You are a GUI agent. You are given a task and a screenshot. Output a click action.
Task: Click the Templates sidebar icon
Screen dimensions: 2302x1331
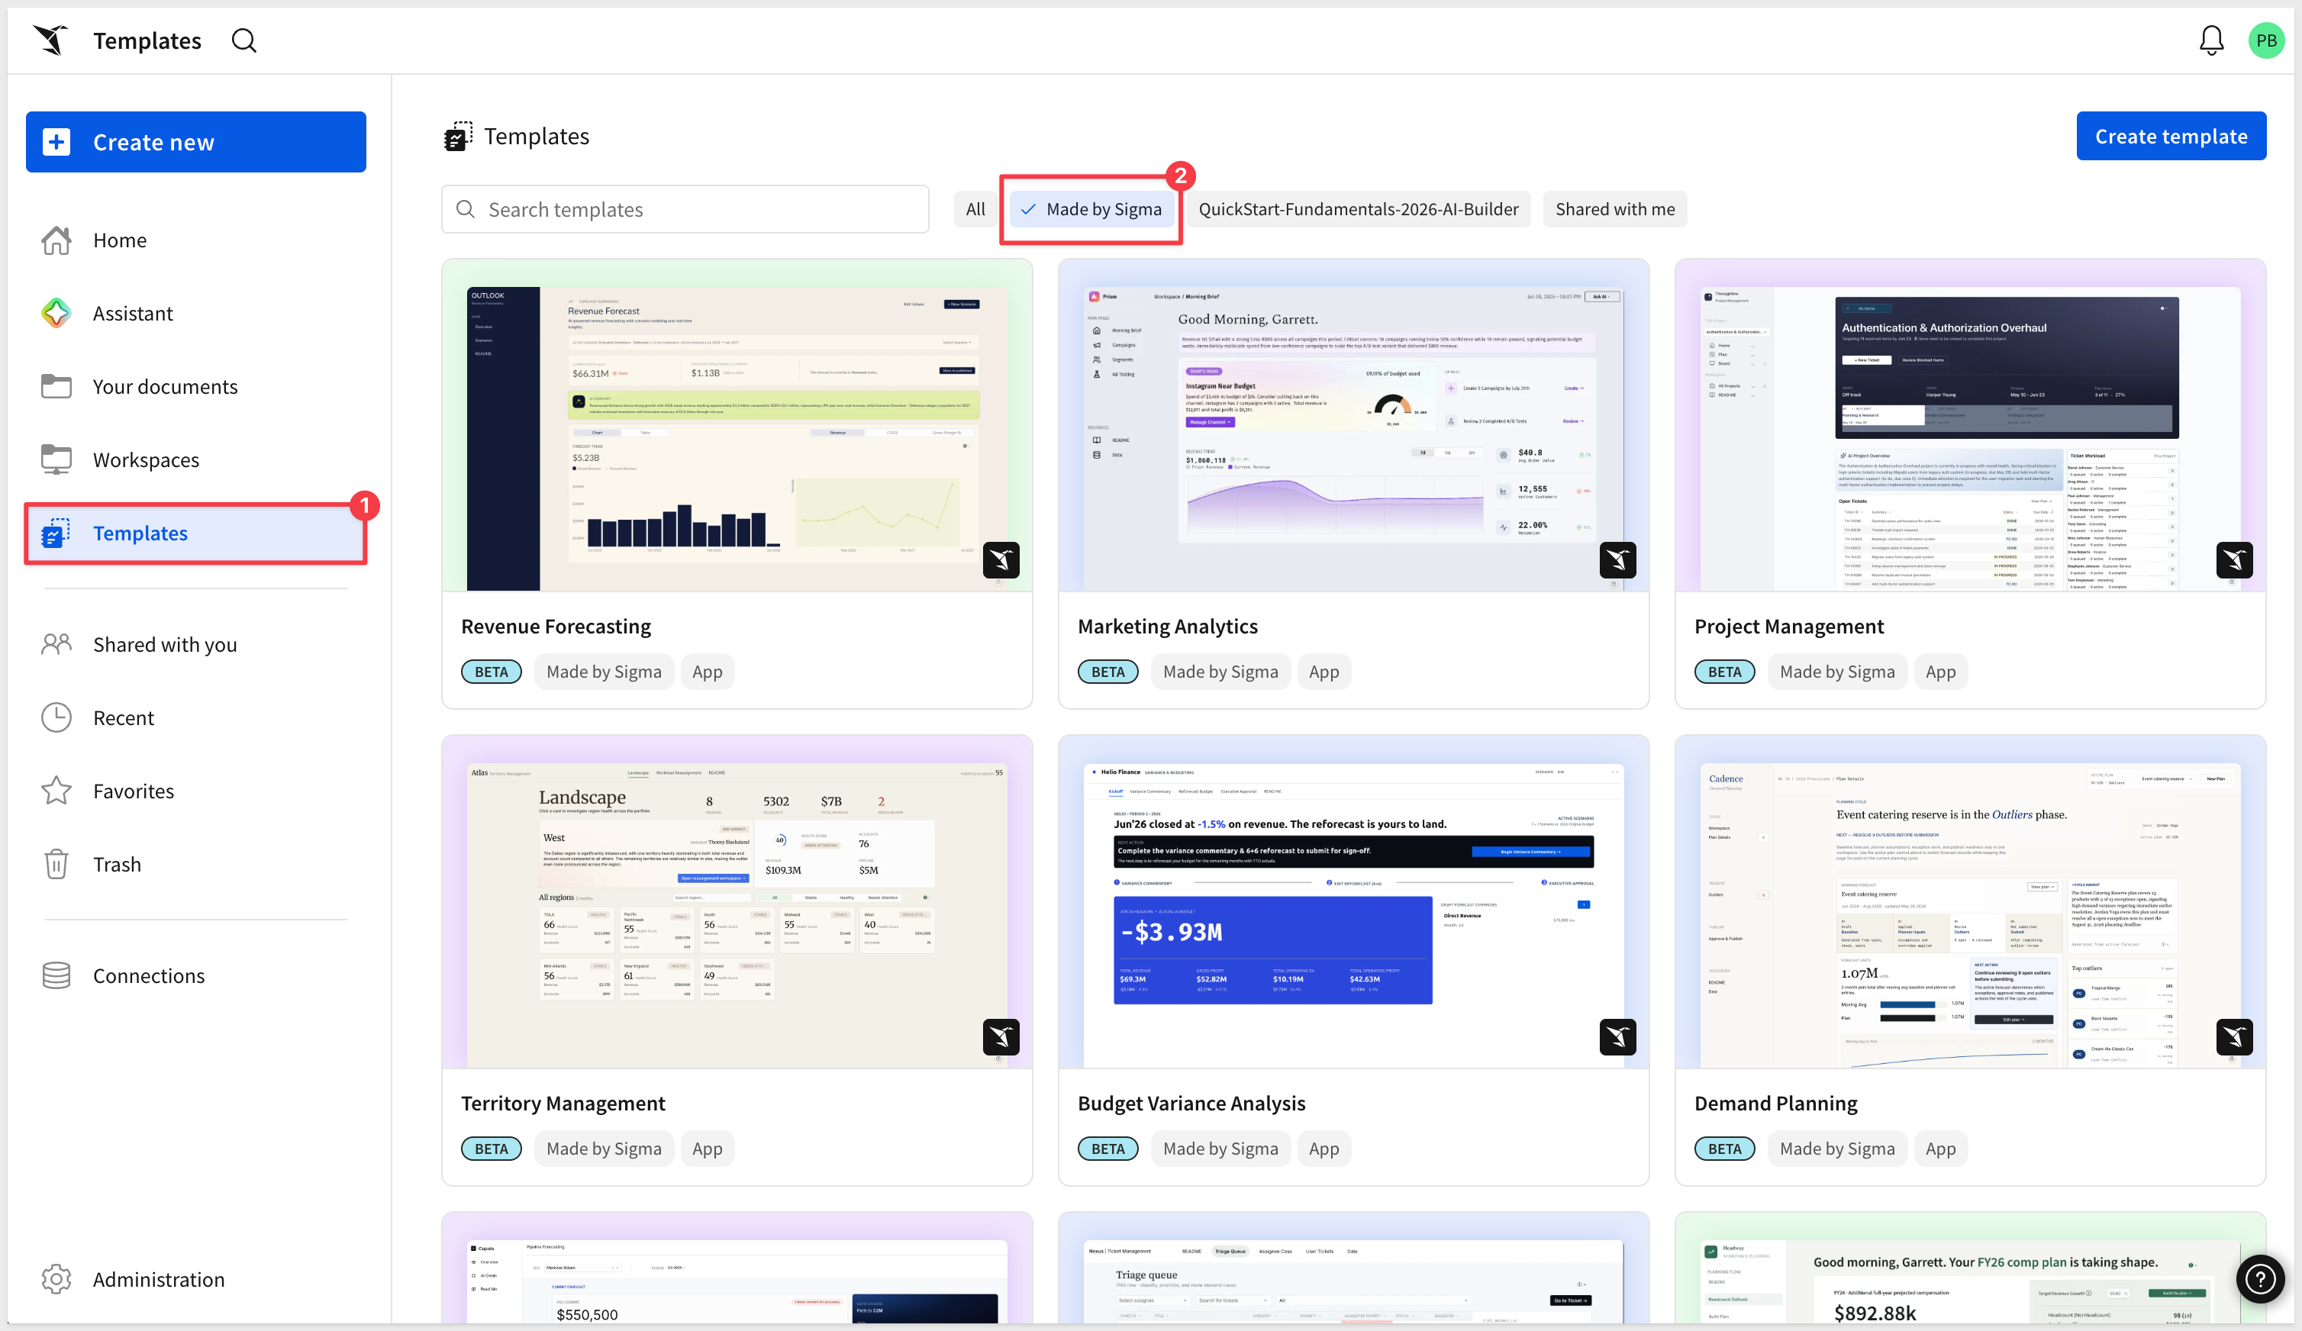point(56,533)
